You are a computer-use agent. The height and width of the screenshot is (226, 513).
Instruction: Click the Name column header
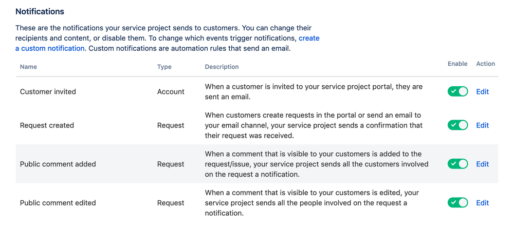coord(28,67)
